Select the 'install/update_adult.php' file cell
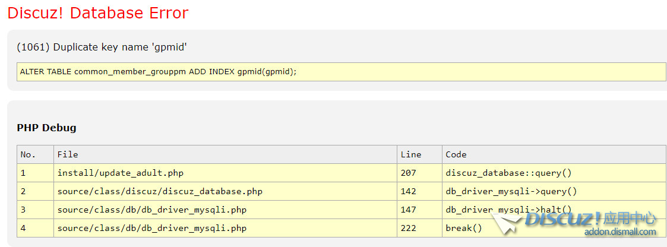 point(226,173)
